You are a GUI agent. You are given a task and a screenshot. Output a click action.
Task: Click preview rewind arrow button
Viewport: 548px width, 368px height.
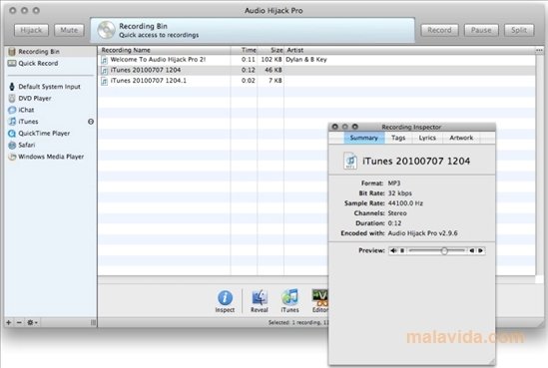click(472, 250)
